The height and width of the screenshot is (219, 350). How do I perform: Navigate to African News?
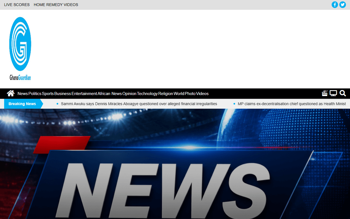tap(110, 94)
